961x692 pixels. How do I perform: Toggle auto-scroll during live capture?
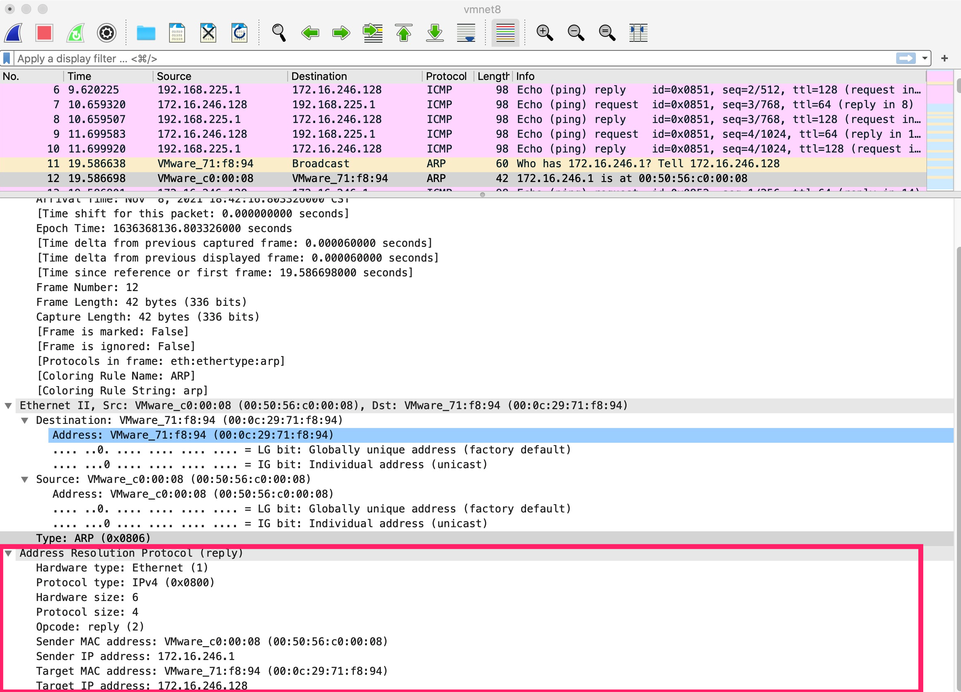tap(466, 32)
